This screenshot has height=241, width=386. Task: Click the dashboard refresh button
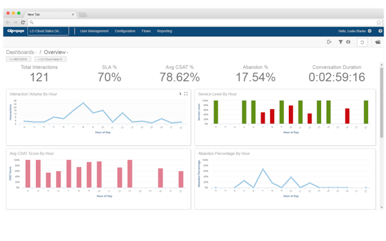[362, 42]
